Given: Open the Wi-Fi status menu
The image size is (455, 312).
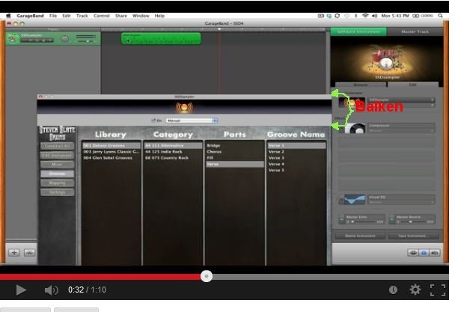Looking at the screenshot, I should (x=365, y=16).
